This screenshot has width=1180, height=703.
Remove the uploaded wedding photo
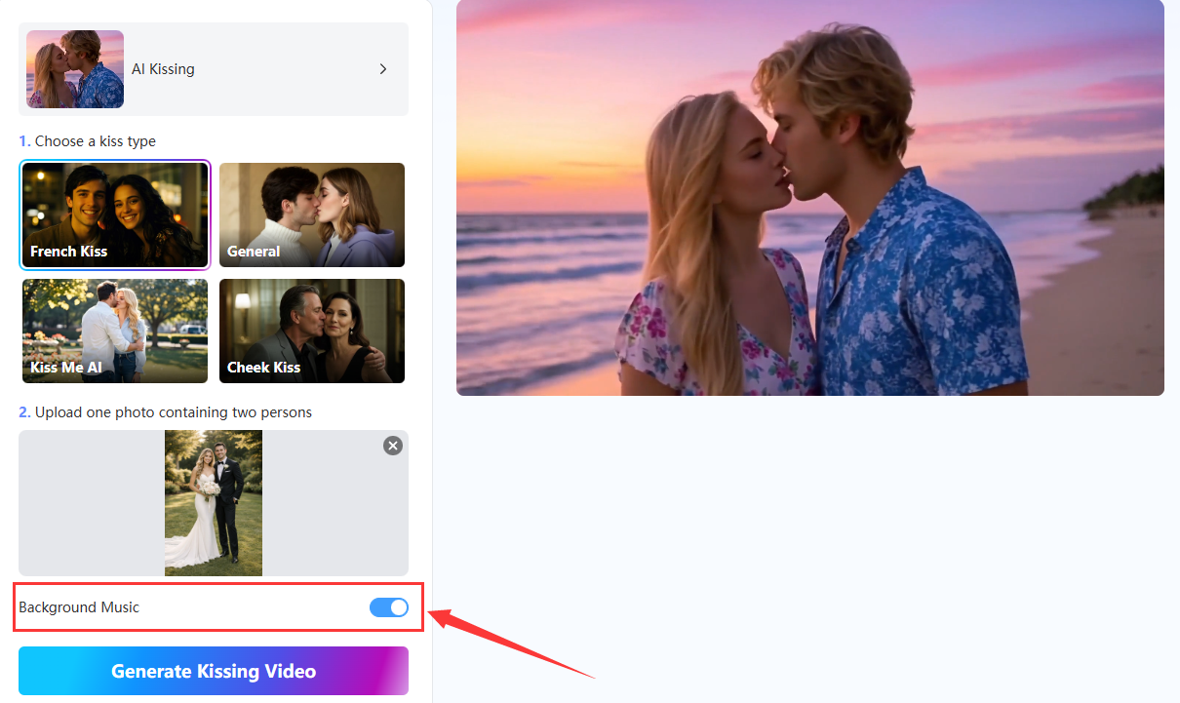point(393,446)
